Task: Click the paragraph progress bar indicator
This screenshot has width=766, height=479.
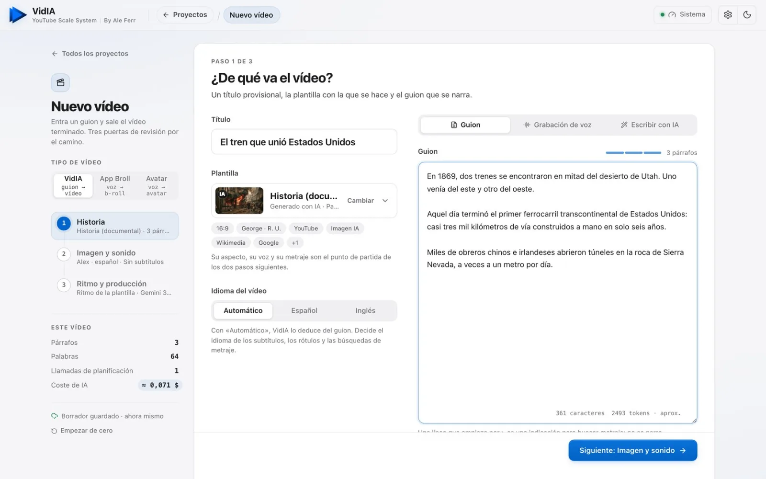Action: pyautogui.click(x=633, y=152)
